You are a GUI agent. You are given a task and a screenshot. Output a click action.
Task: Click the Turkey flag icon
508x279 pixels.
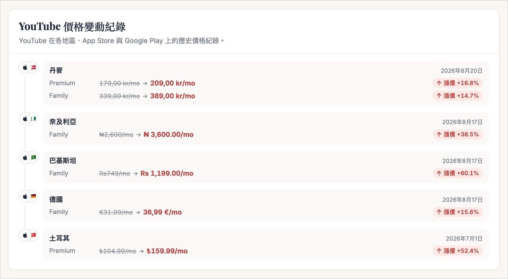(33, 235)
